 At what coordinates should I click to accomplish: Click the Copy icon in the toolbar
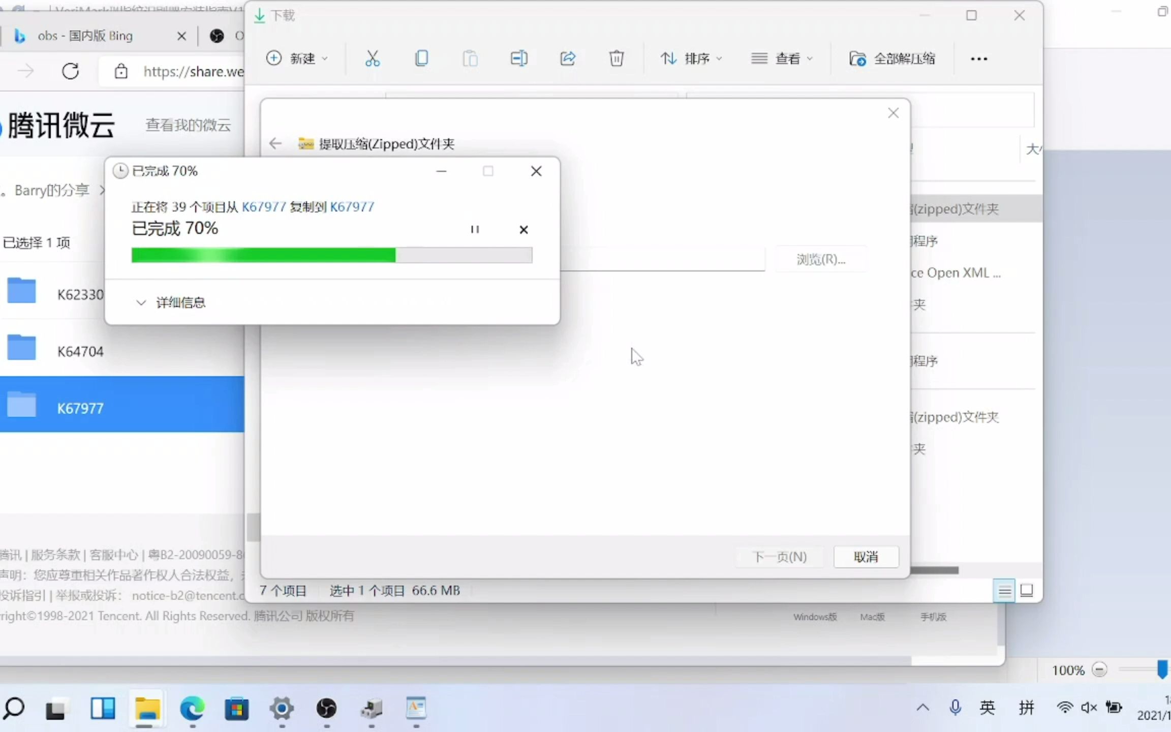tap(421, 58)
